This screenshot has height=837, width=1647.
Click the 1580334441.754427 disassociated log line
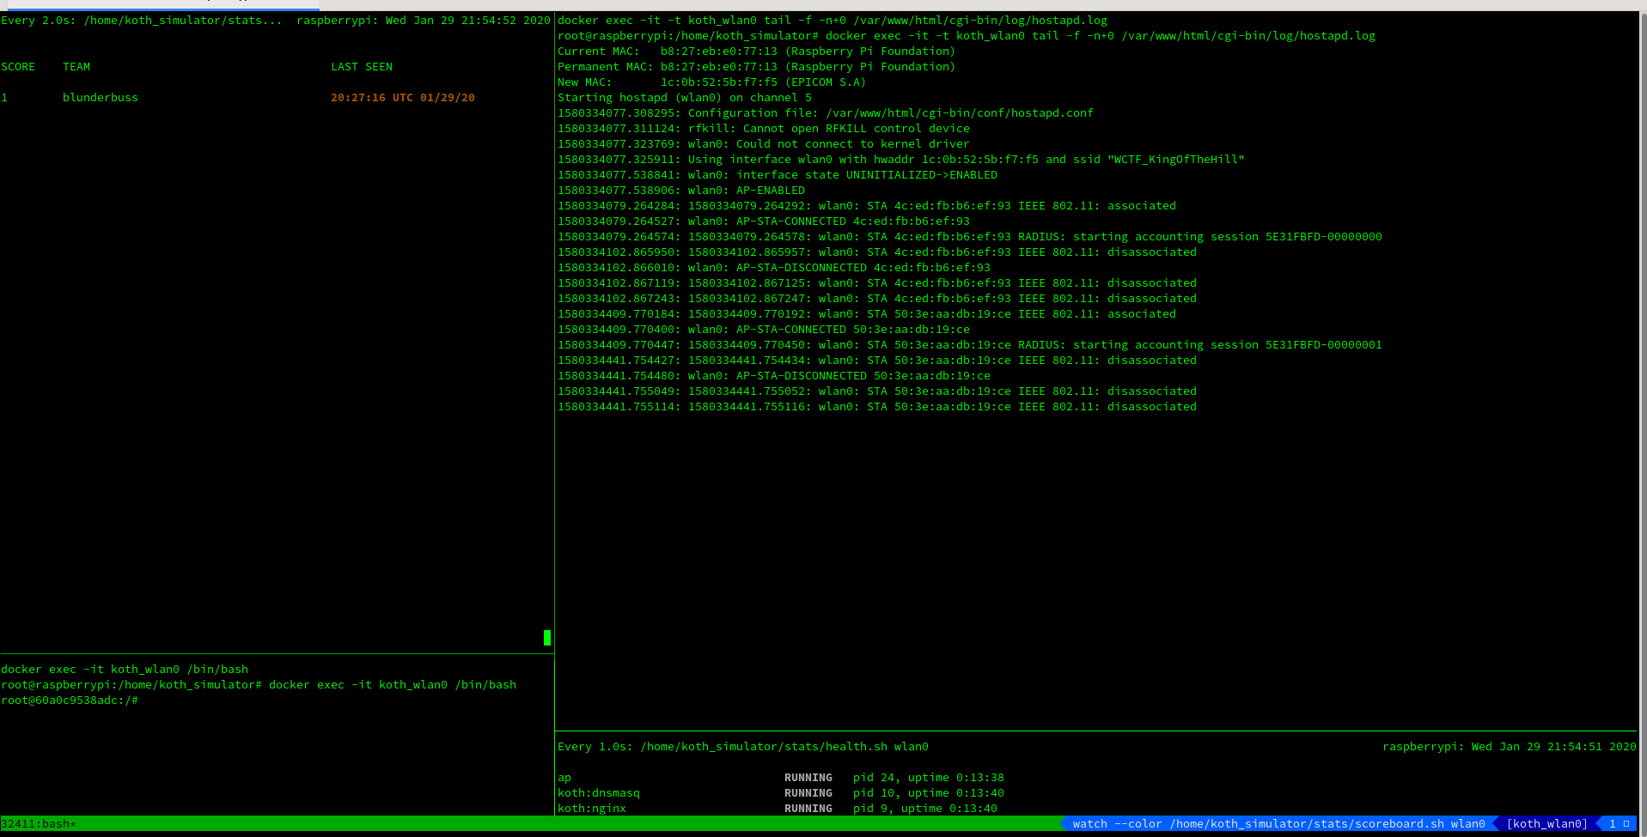pos(877,361)
